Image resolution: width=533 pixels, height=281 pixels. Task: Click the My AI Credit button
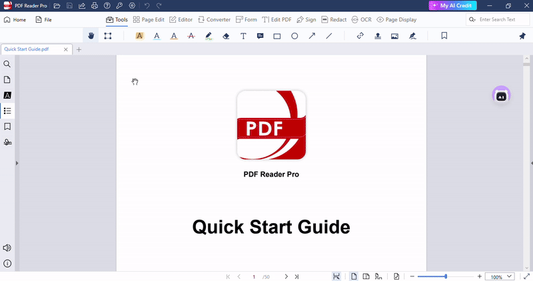click(x=452, y=5)
